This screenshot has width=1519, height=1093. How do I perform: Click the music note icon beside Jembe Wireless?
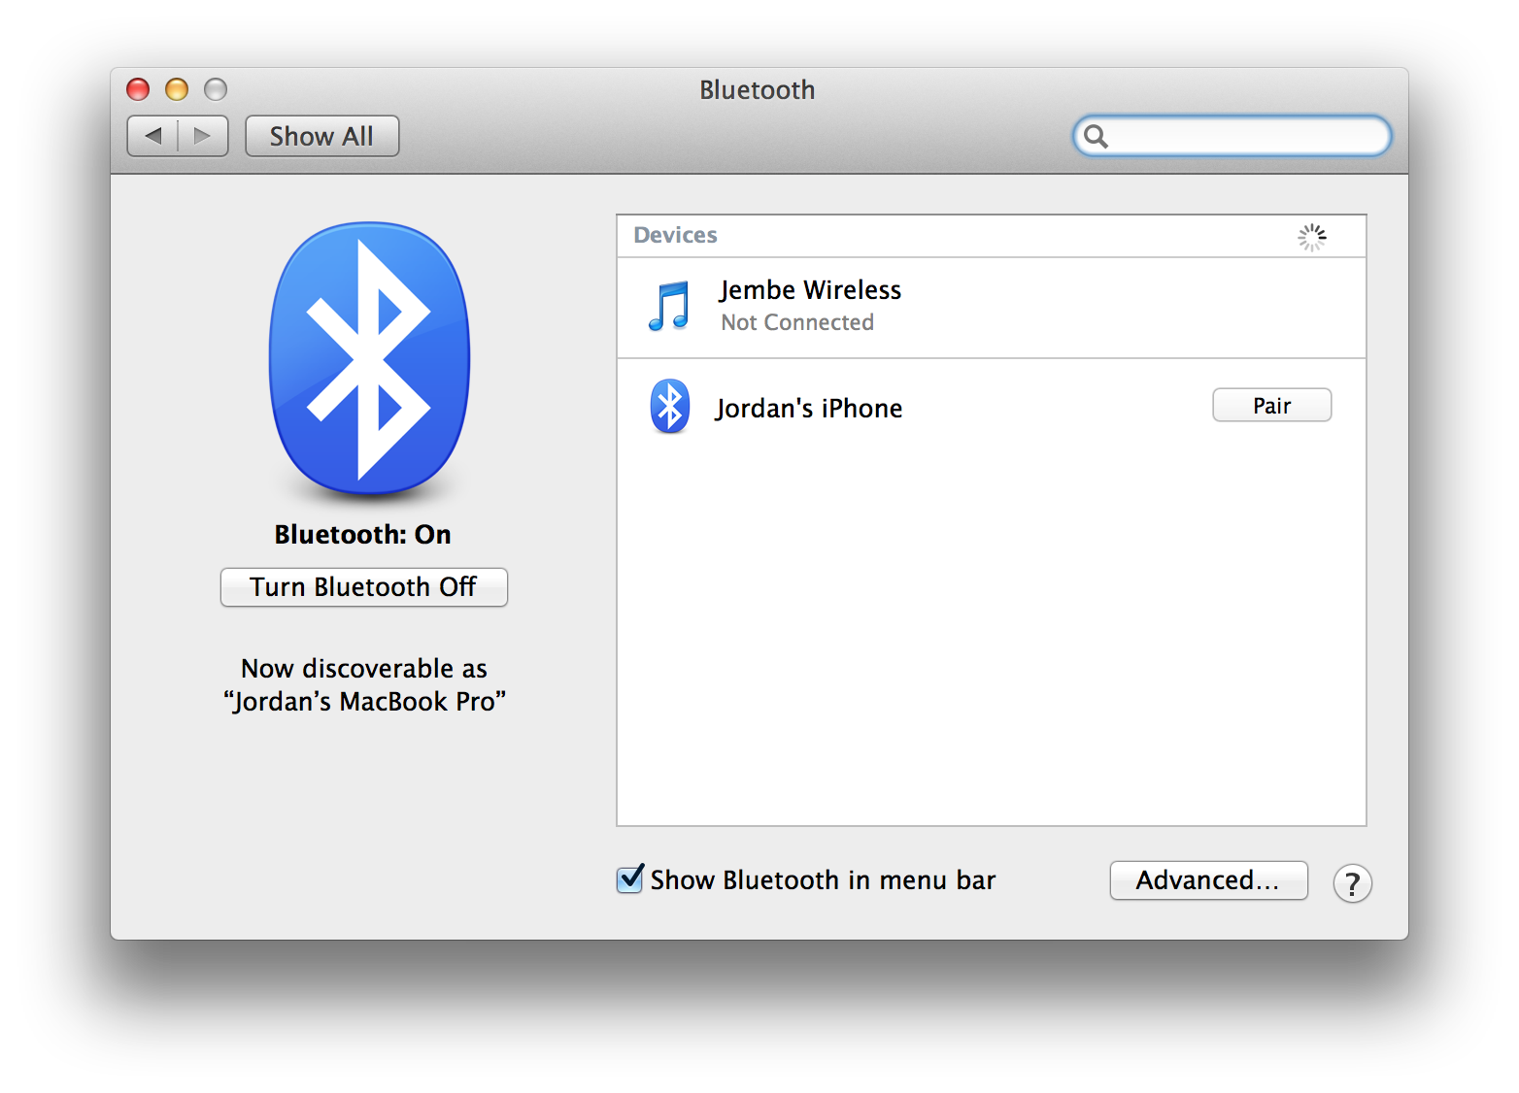click(x=669, y=306)
